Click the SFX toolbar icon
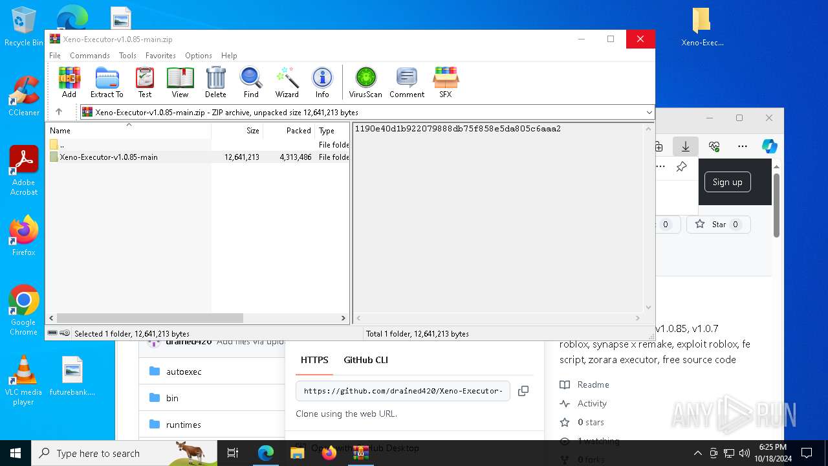Image resolution: width=828 pixels, height=466 pixels. pyautogui.click(x=446, y=82)
